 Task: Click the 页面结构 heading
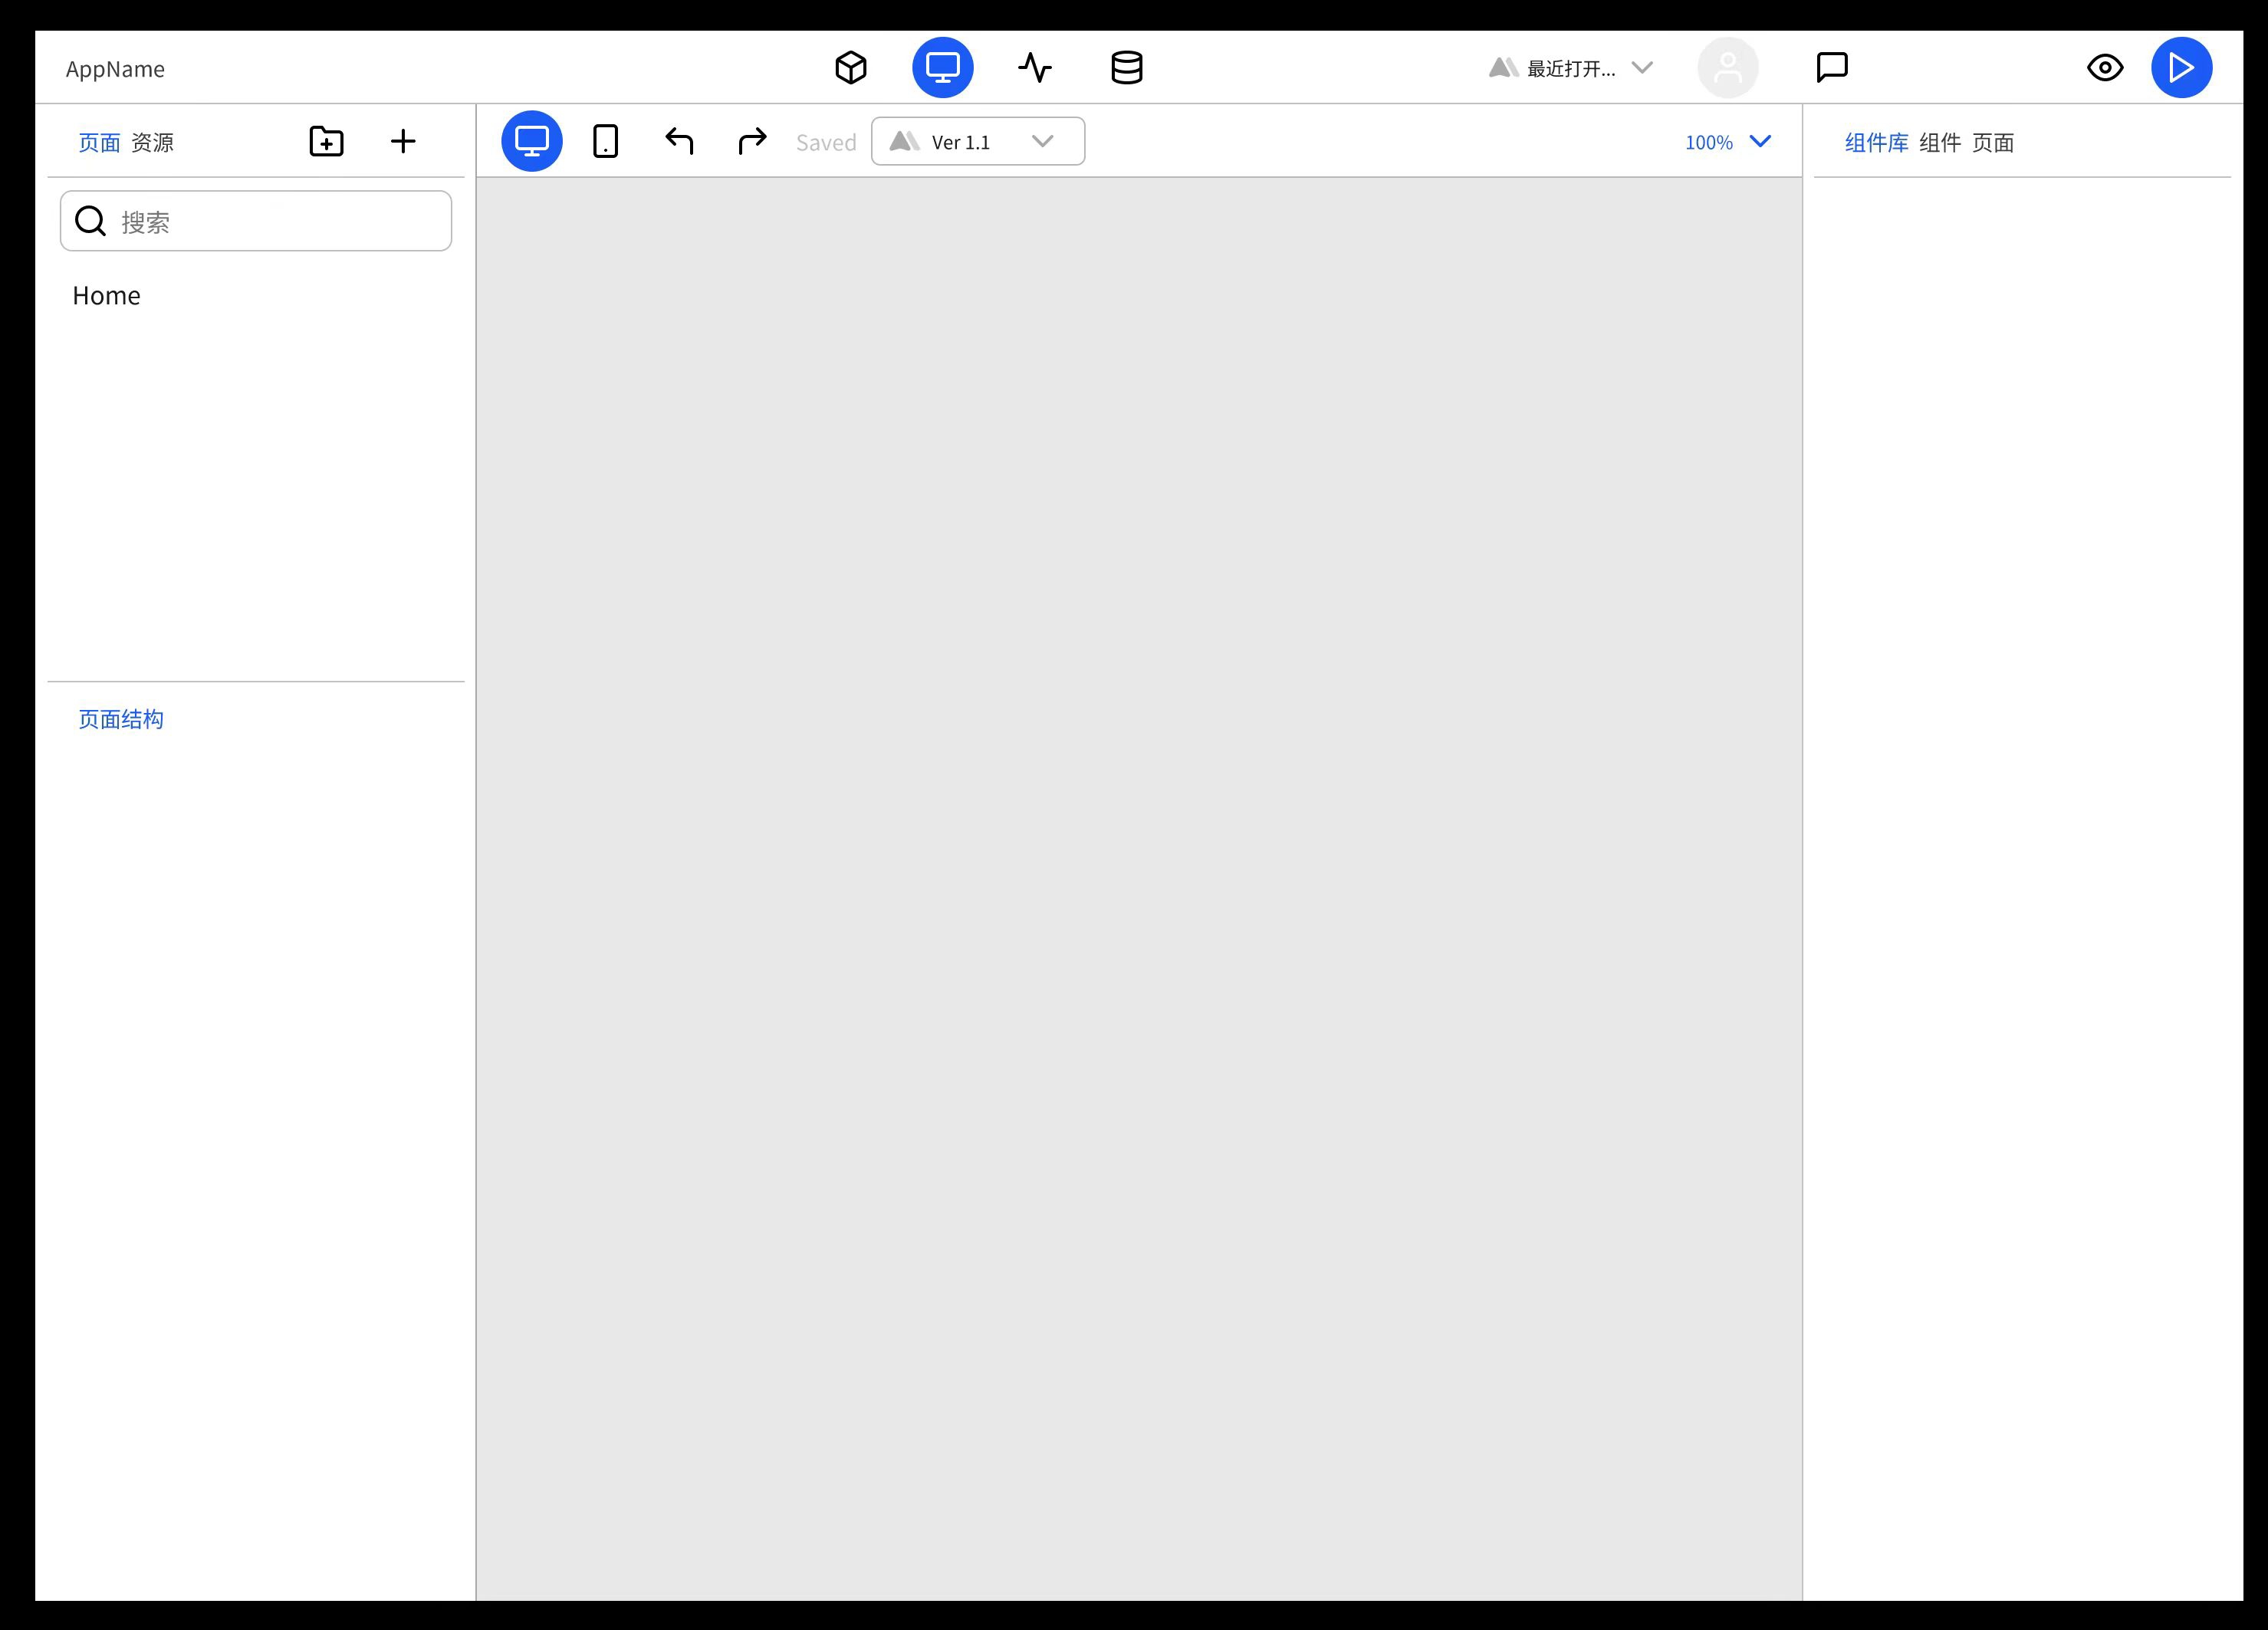pos(121,719)
